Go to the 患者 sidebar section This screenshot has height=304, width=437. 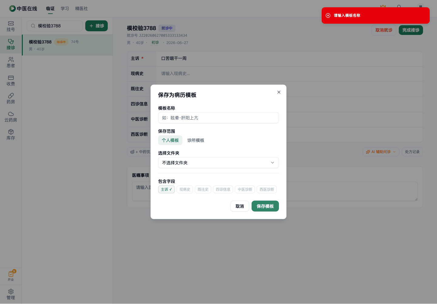click(x=11, y=62)
